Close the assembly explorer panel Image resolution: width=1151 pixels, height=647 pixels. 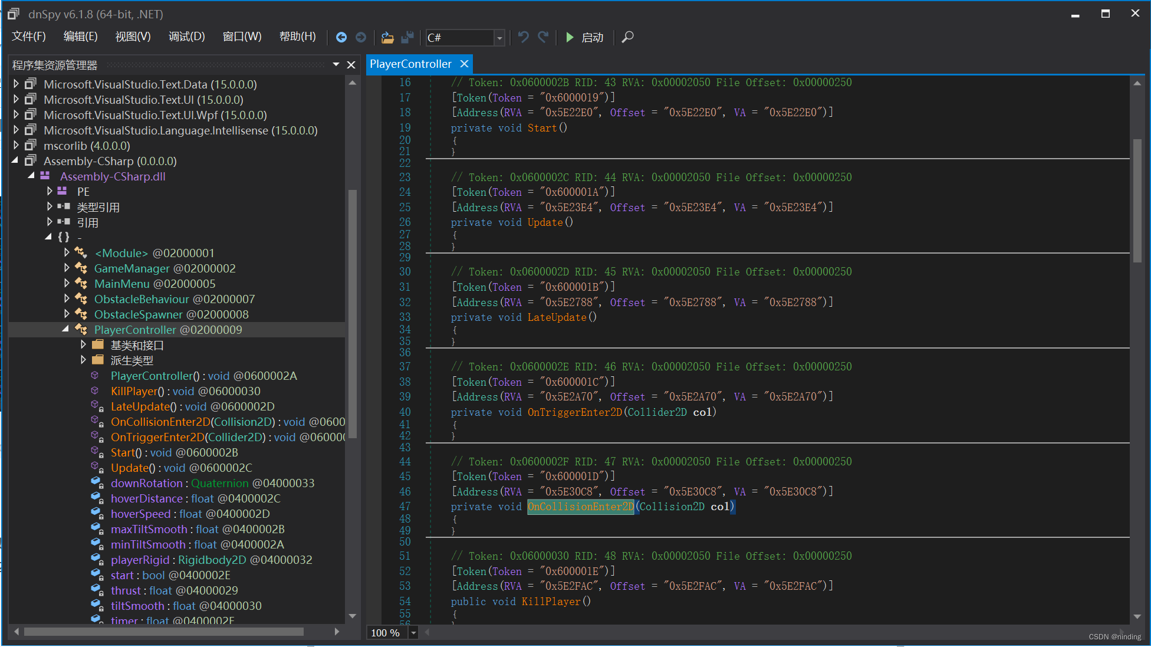pyautogui.click(x=351, y=65)
